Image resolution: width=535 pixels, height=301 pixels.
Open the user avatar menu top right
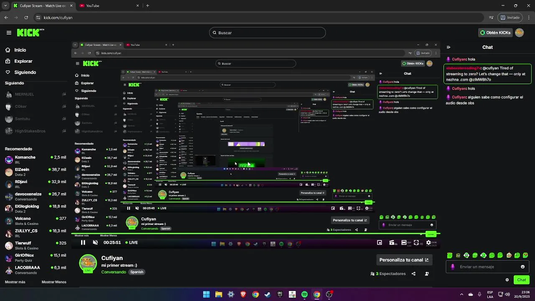tap(520, 33)
